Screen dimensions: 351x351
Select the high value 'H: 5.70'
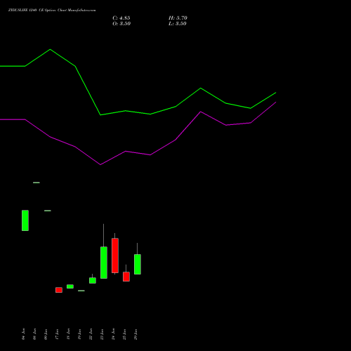point(178,18)
